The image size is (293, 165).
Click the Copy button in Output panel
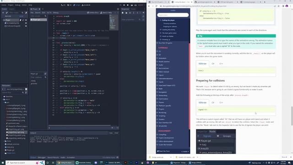click(x=111, y=133)
